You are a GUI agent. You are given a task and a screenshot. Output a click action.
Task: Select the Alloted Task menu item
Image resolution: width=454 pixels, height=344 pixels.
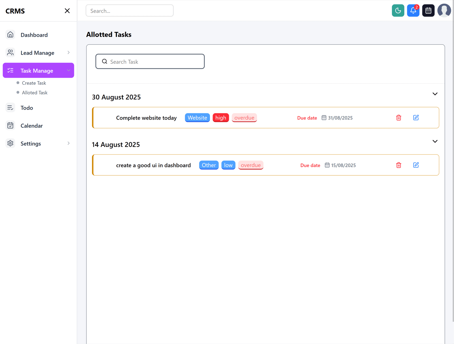[34, 92]
